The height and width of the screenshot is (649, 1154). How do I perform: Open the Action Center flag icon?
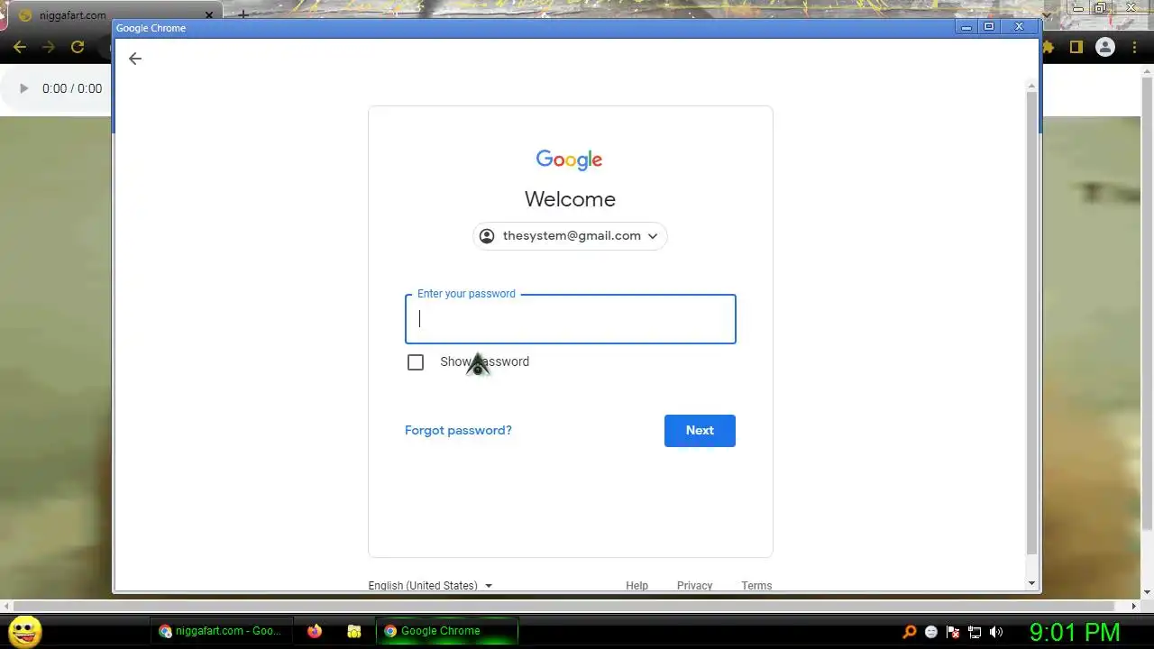click(953, 632)
